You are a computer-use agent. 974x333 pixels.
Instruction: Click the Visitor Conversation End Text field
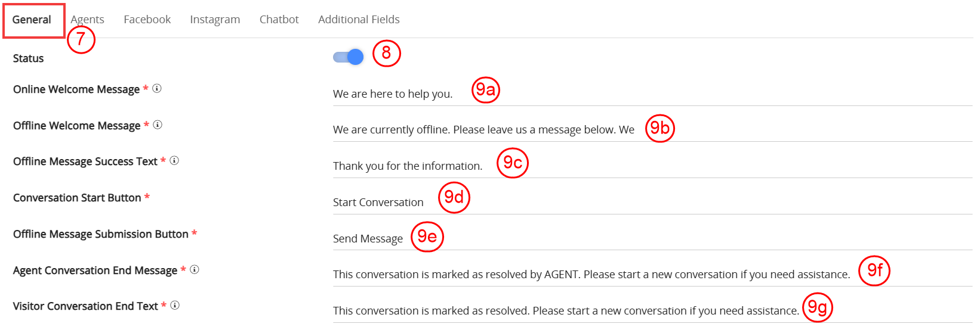566,311
